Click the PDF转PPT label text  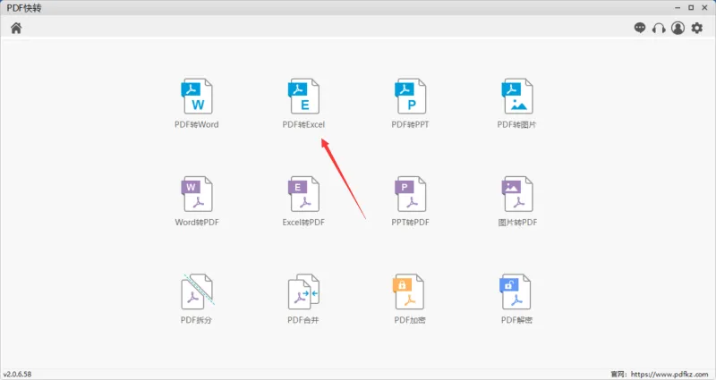[x=410, y=124]
